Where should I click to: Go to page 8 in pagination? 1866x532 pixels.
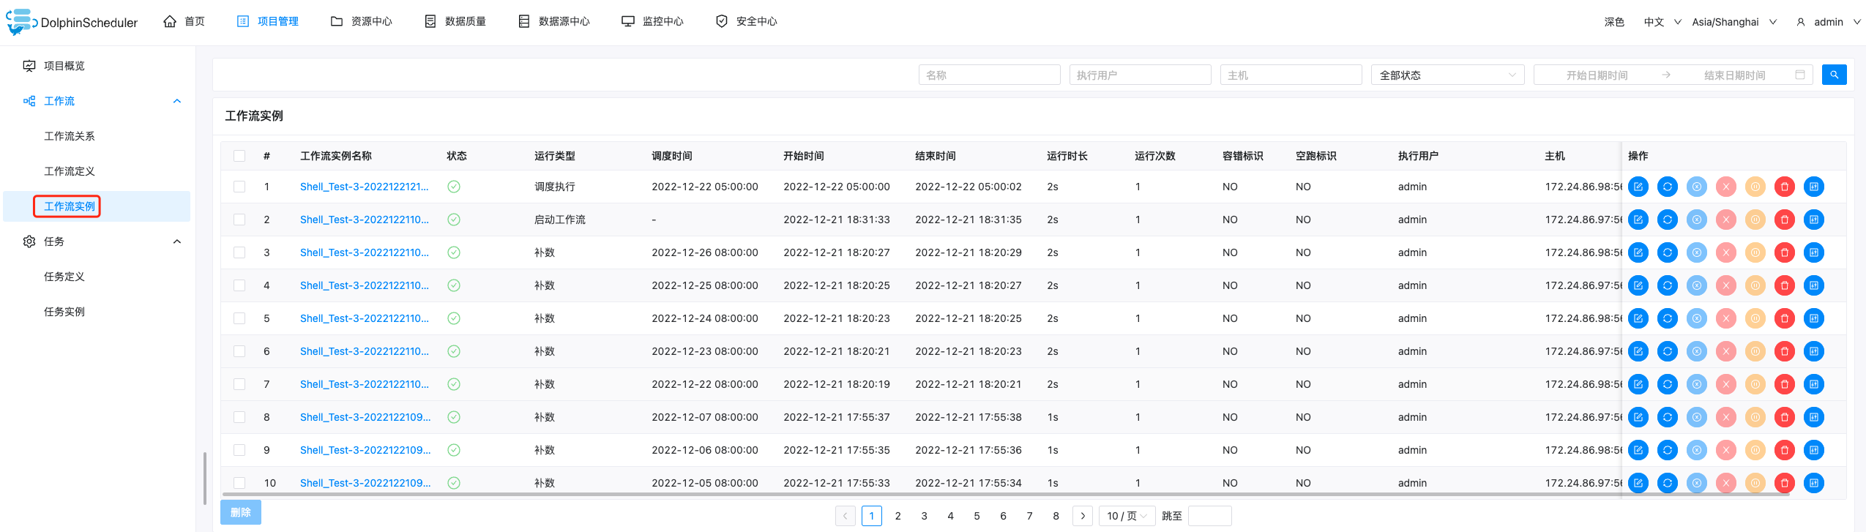[x=1056, y=516]
